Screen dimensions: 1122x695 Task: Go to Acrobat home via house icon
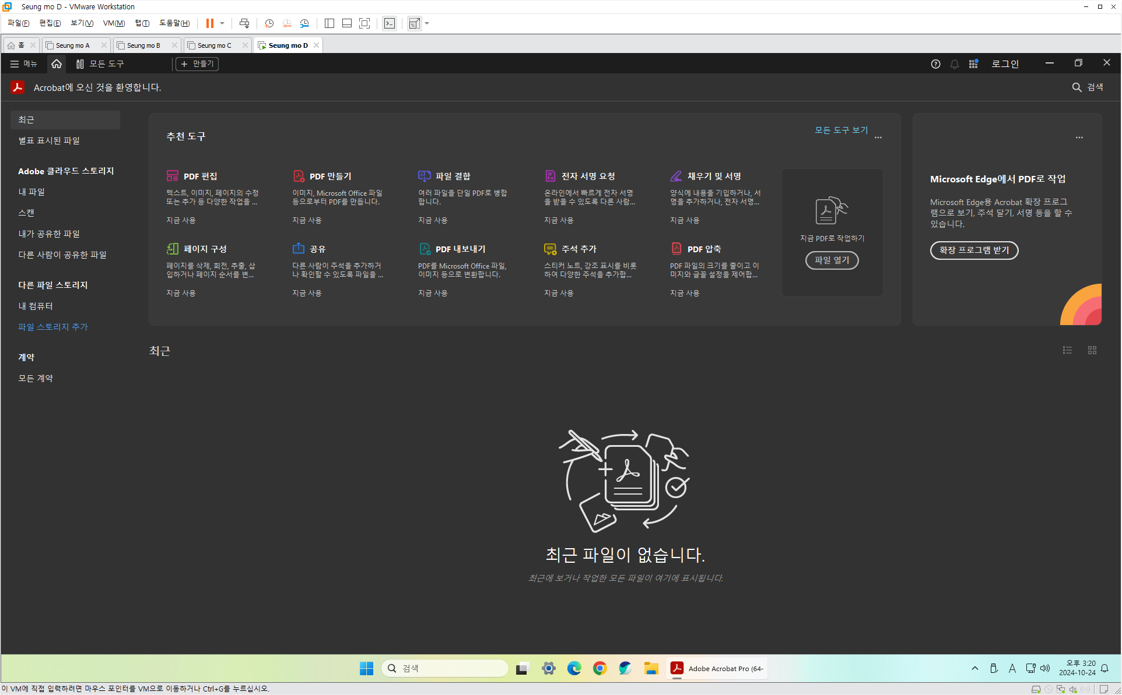pyautogui.click(x=57, y=64)
